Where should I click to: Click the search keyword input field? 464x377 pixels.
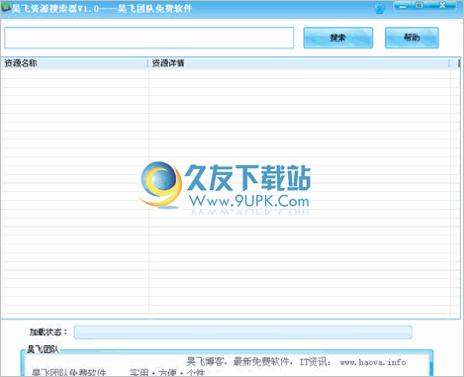click(148, 38)
